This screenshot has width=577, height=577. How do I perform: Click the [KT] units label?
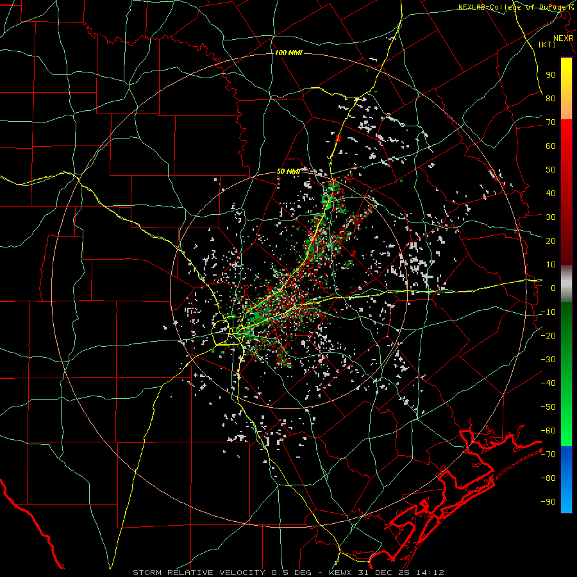(x=548, y=44)
